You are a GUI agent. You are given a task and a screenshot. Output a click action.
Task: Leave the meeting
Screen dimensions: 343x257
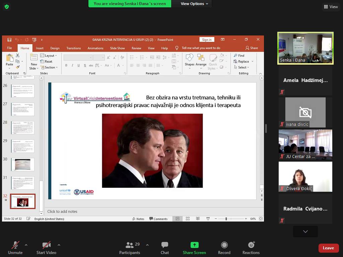tap(328, 248)
